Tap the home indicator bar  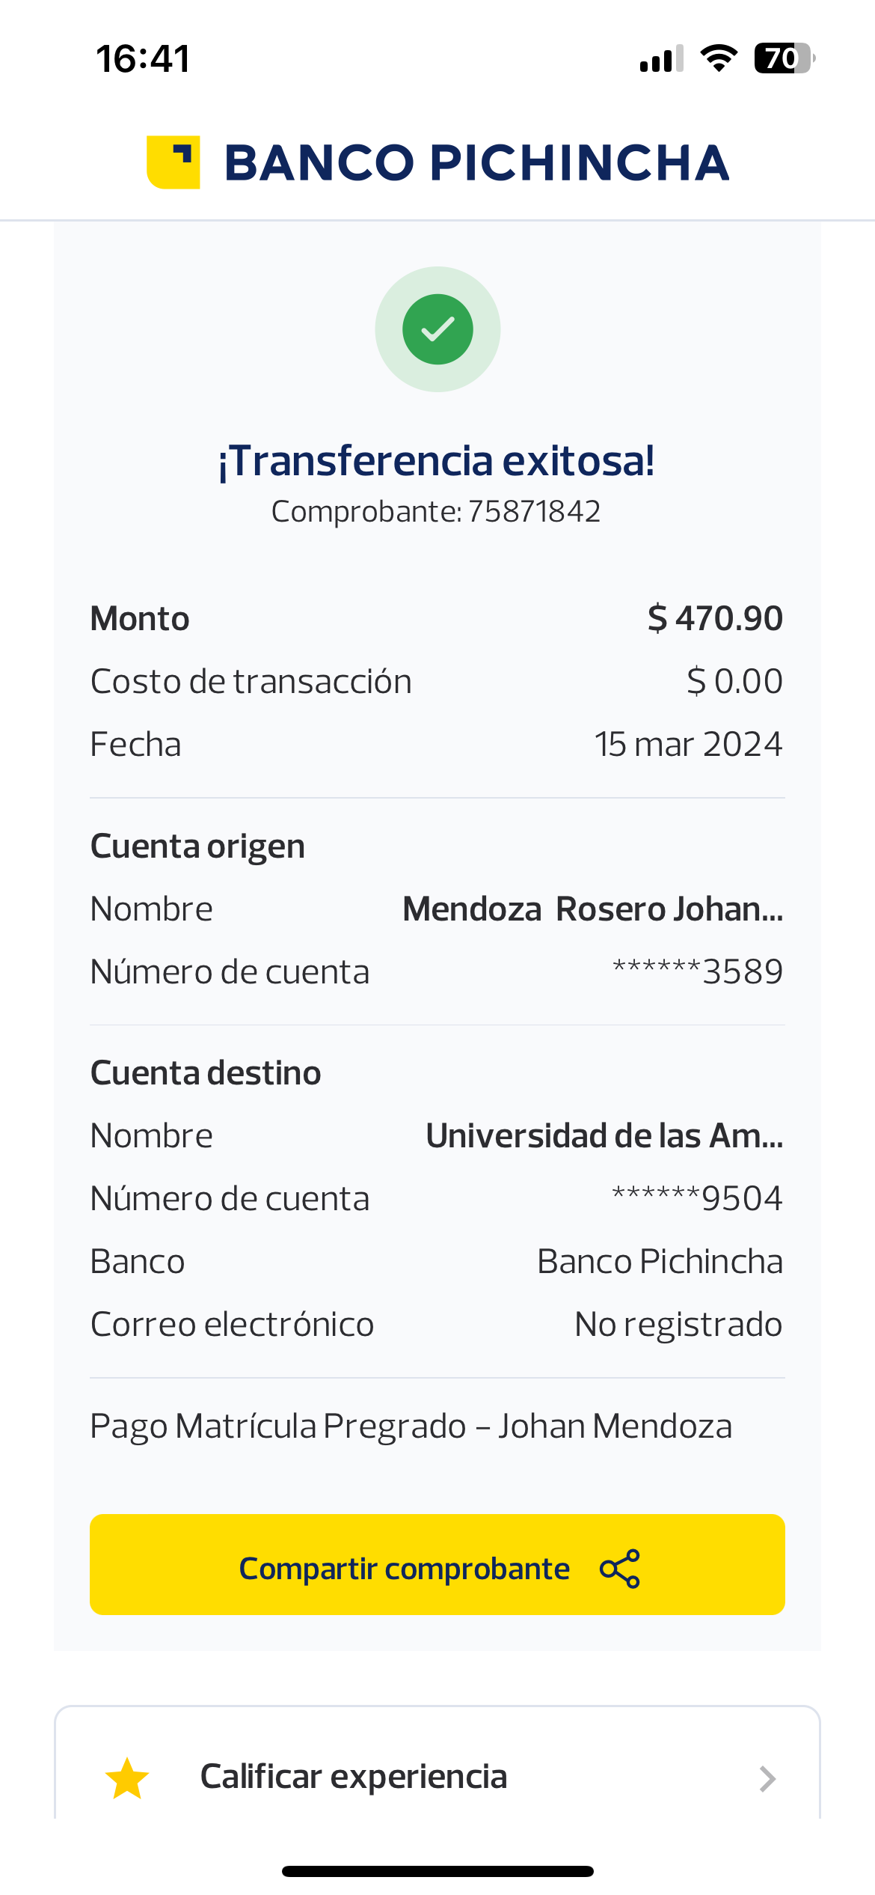(x=437, y=1871)
